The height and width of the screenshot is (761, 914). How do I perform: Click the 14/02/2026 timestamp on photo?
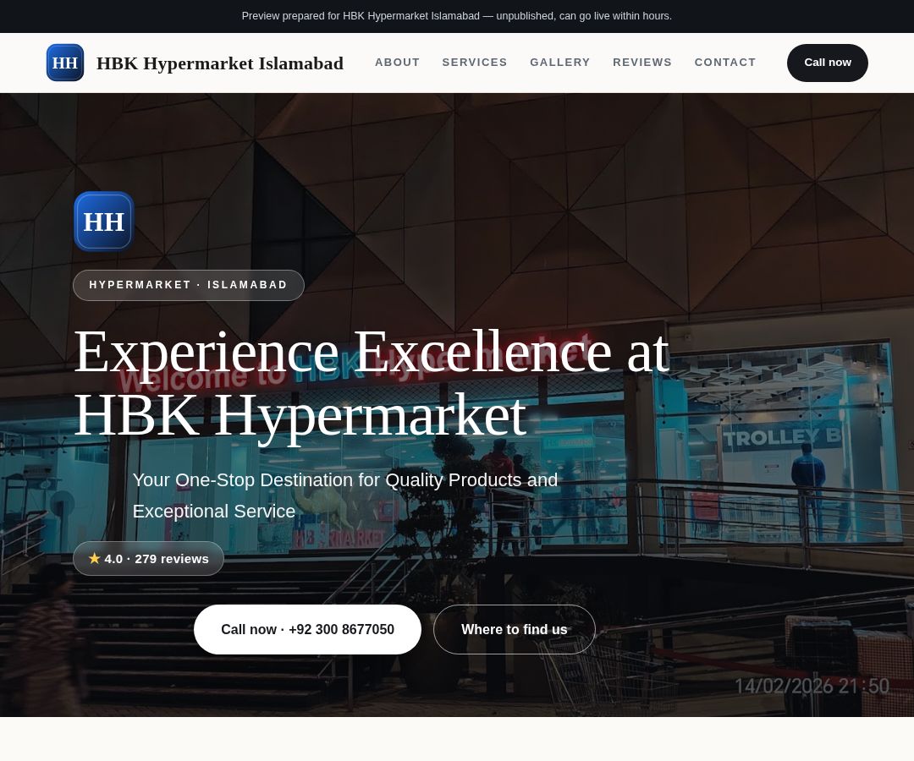click(812, 687)
